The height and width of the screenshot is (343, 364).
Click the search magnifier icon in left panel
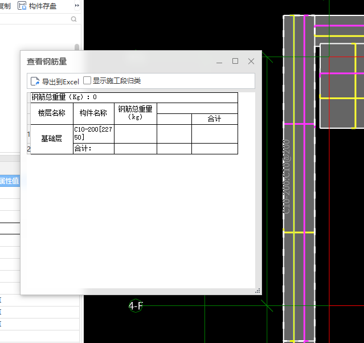(x=73, y=19)
